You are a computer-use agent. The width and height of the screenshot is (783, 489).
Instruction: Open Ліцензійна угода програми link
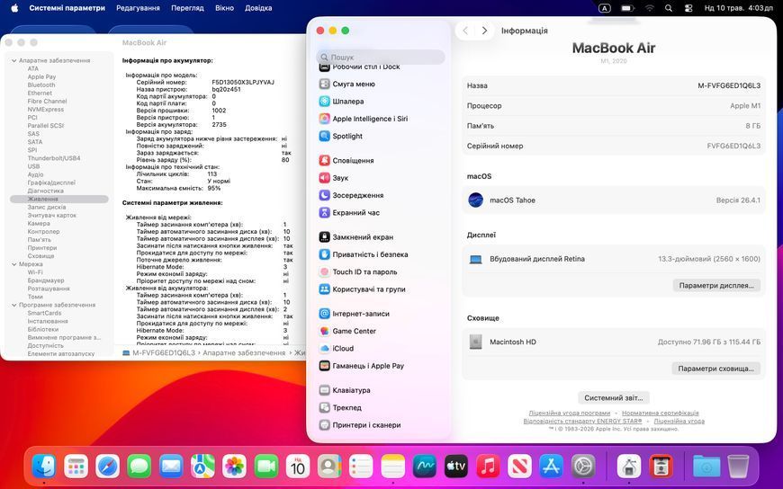(570, 413)
